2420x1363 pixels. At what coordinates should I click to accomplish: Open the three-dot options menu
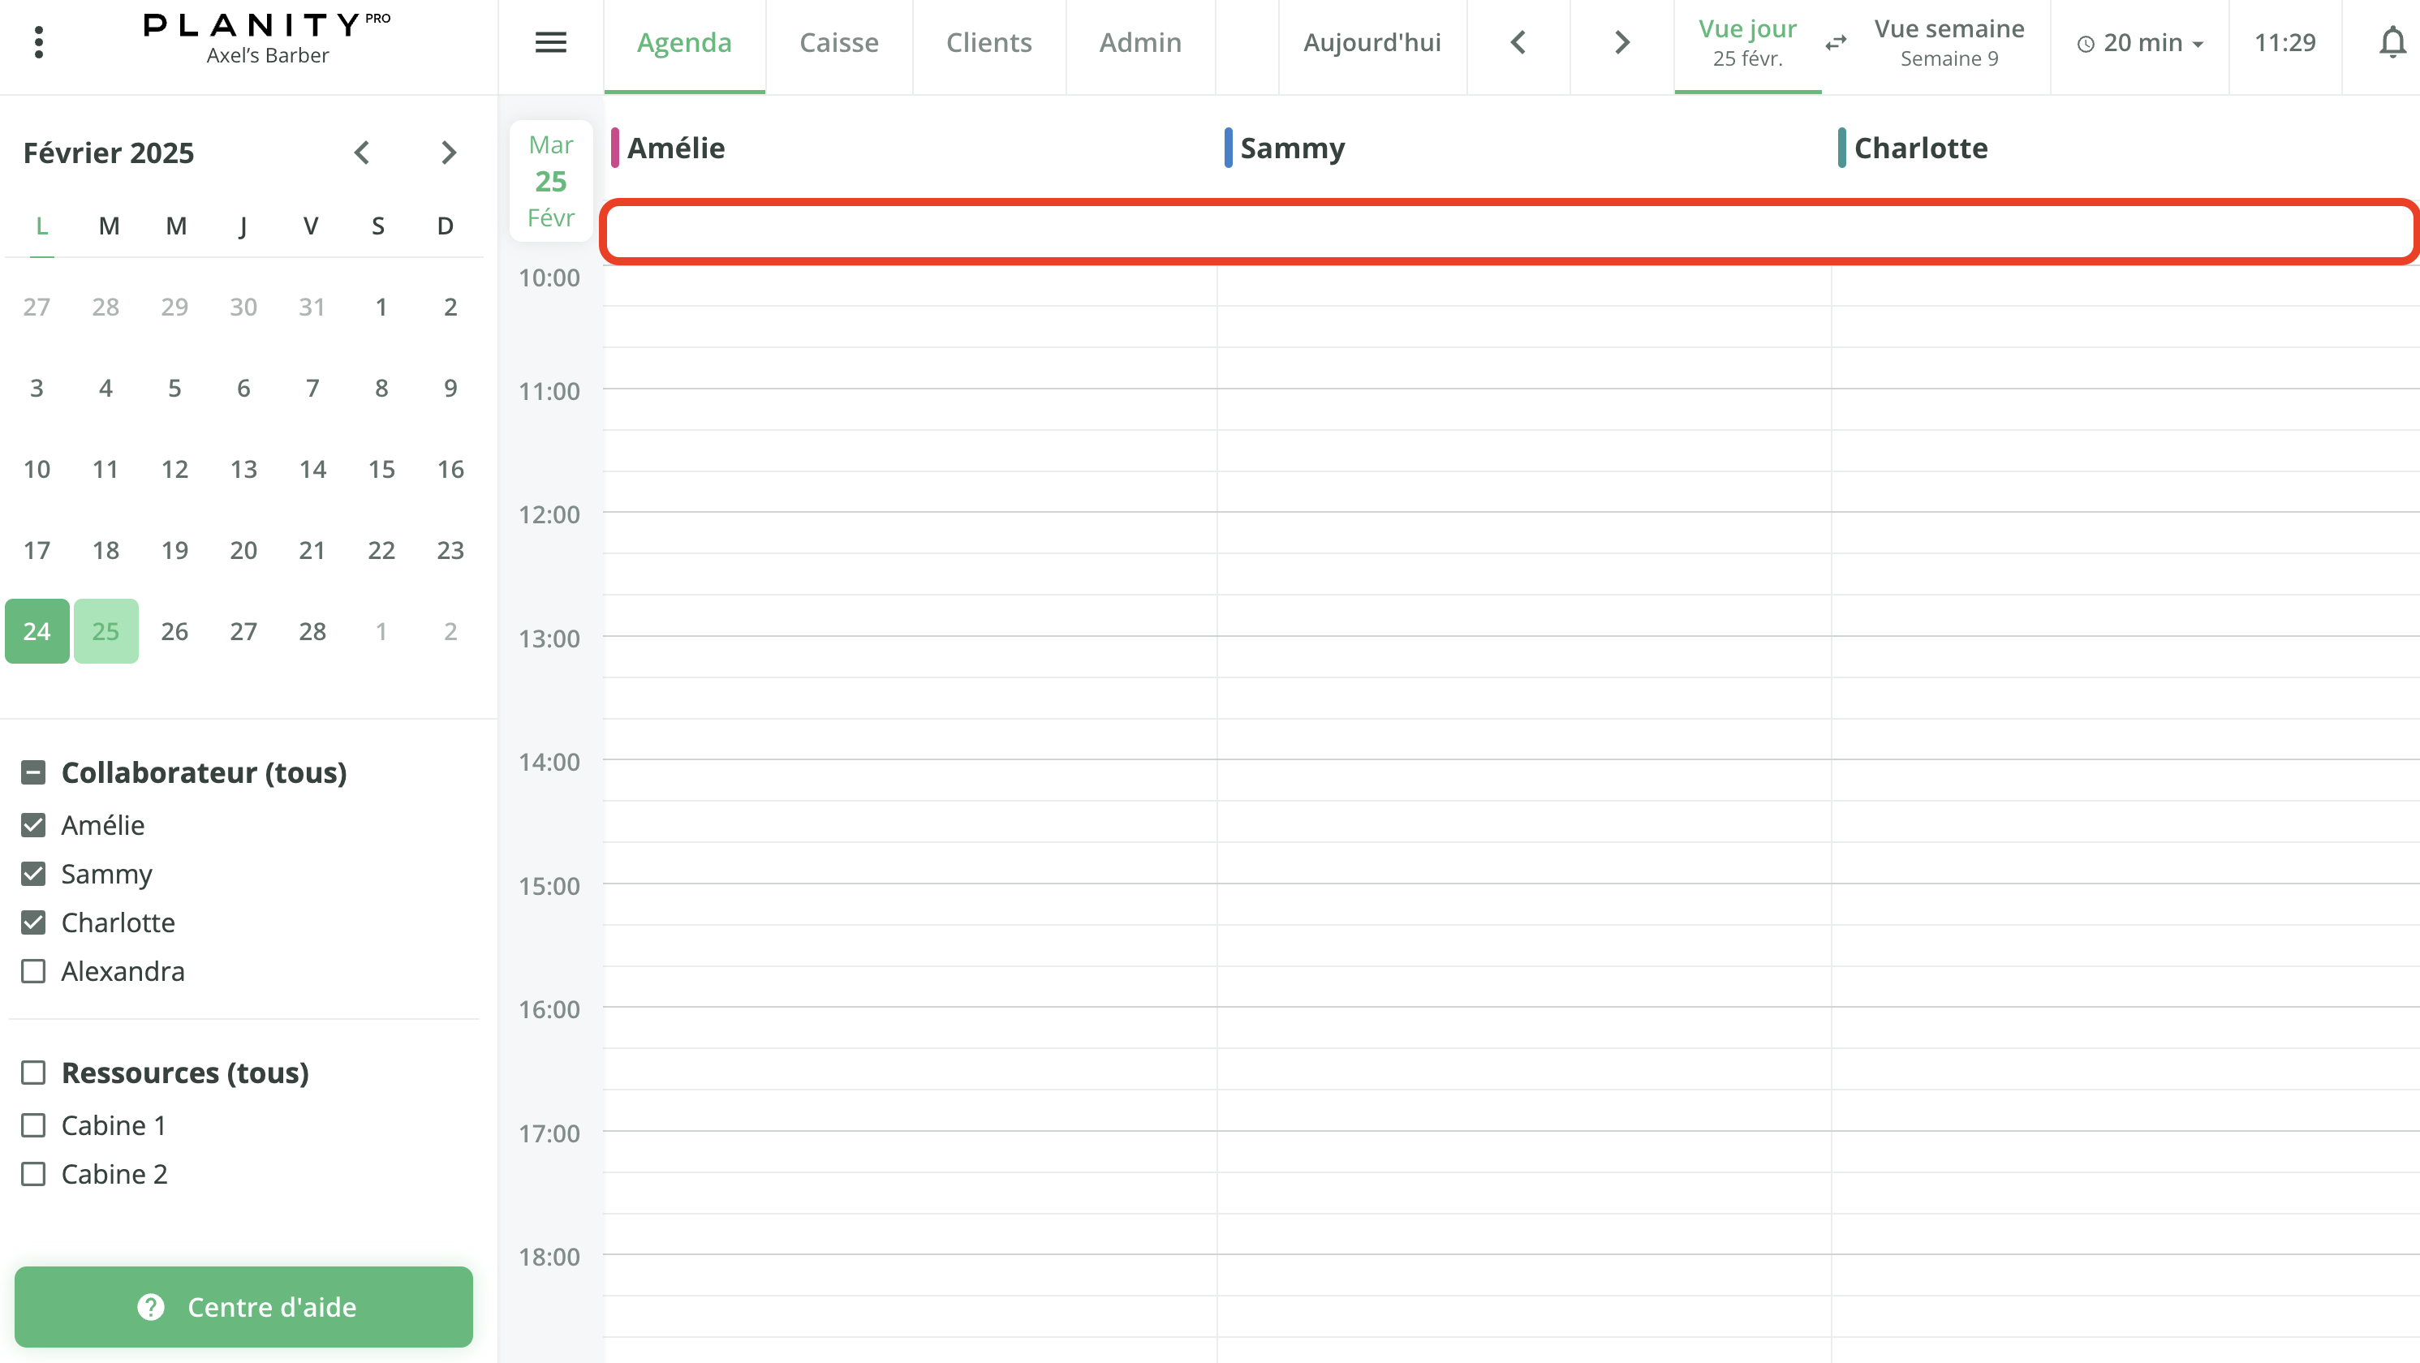pyautogui.click(x=38, y=42)
